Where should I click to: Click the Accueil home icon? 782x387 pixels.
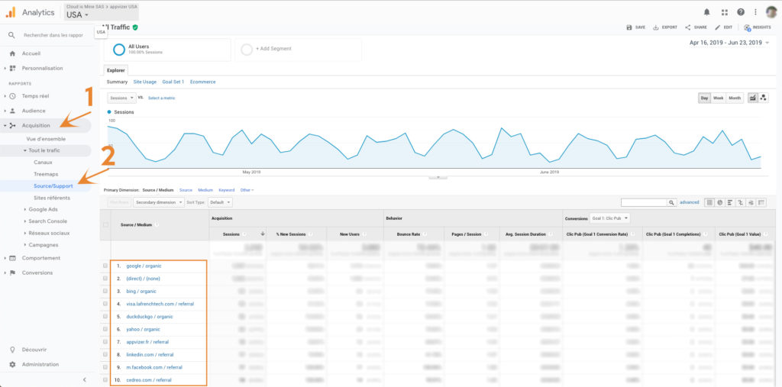tap(12, 53)
